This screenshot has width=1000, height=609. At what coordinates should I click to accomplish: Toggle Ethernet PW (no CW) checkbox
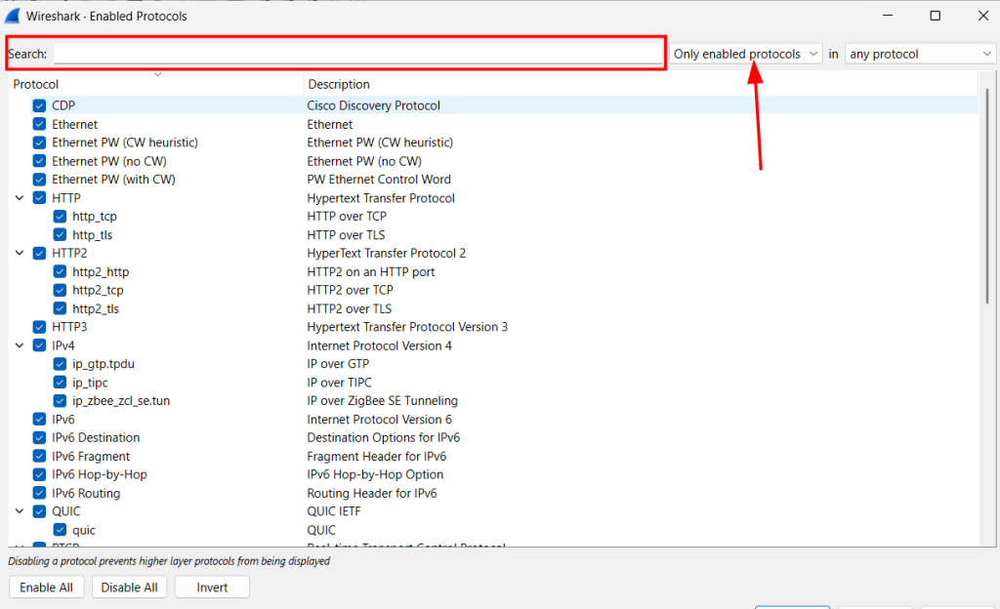point(39,161)
